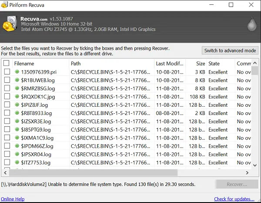Click vertical scrollbar down arrow
The image size is (261, 203).
point(255,165)
